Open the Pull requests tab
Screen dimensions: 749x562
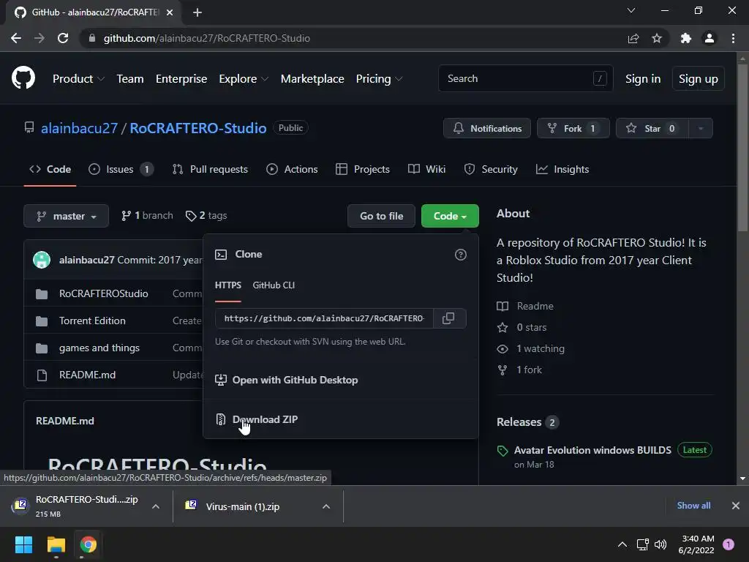[x=210, y=169]
